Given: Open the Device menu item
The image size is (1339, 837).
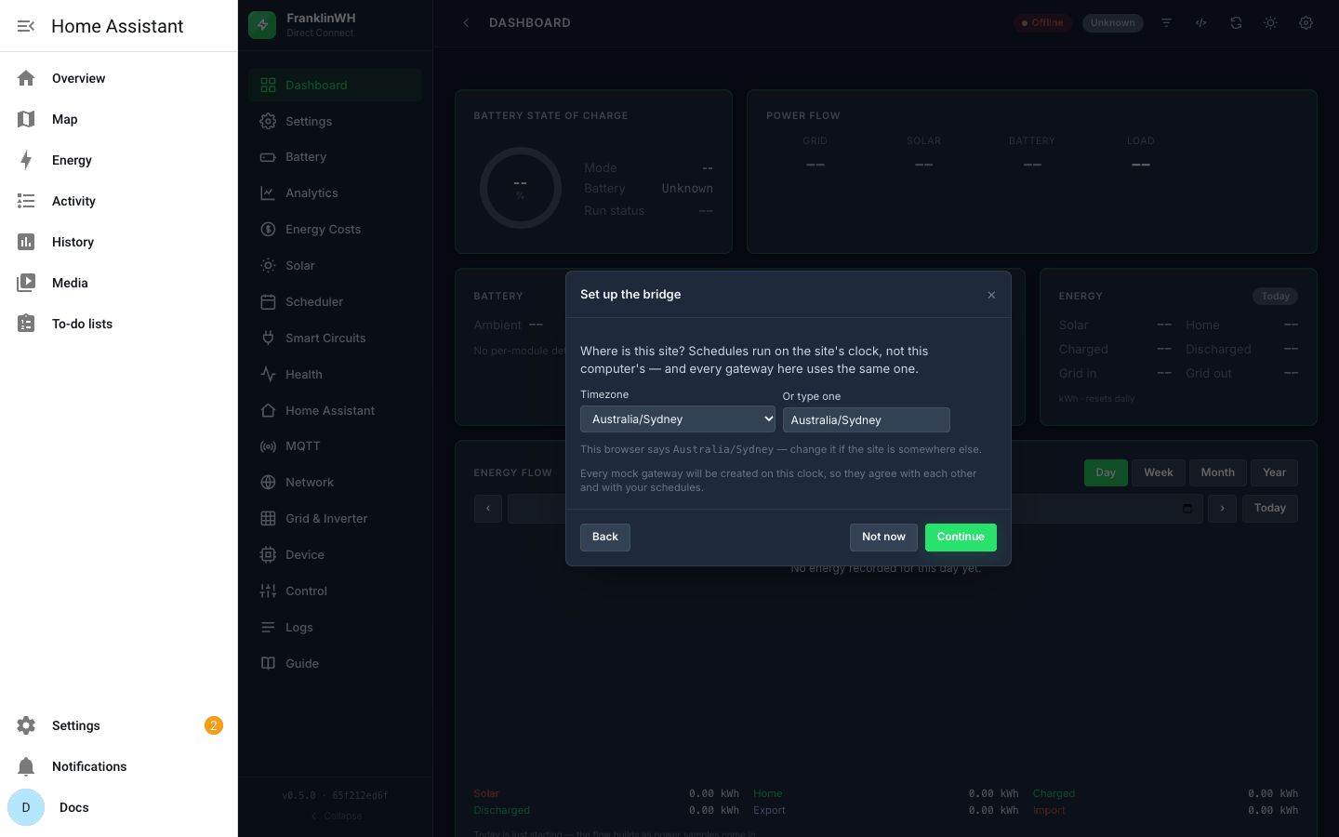Looking at the screenshot, I should pyautogui.click(x=335, y=555).
